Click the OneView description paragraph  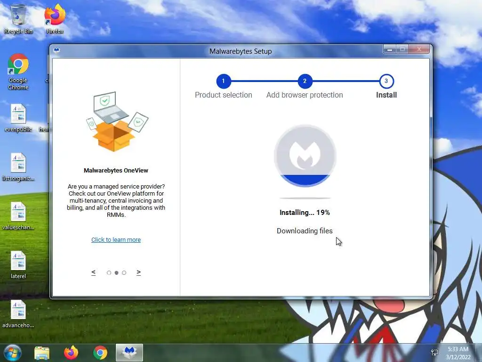click(116, 201)
